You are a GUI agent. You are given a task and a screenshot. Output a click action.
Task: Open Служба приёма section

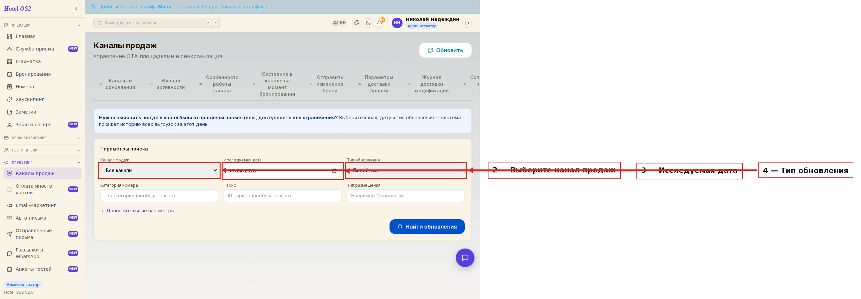click(x=42, y=49)
